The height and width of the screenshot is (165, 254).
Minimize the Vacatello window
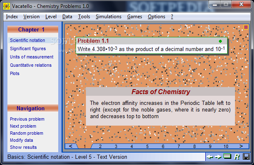pos(215,5)
